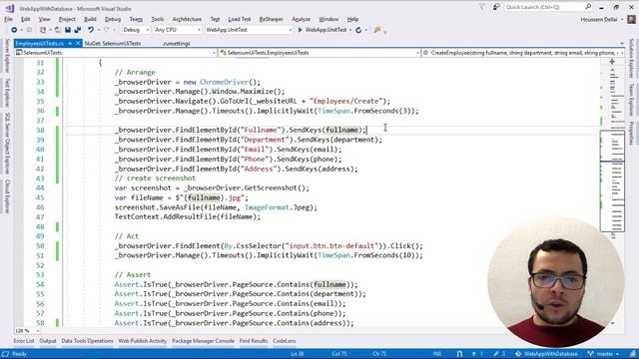This screenshot has width=639, height=359.
Task: Open the Build menu
Action: (90, 19)
